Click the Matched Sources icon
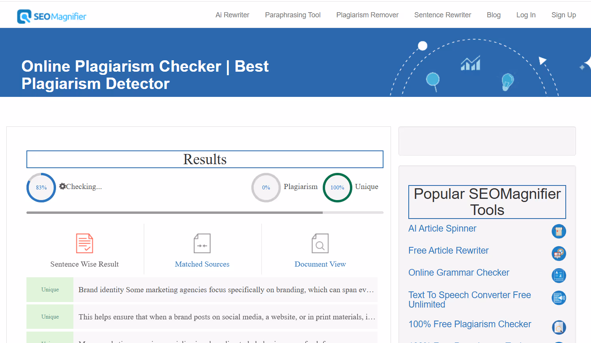 [202, 243]
